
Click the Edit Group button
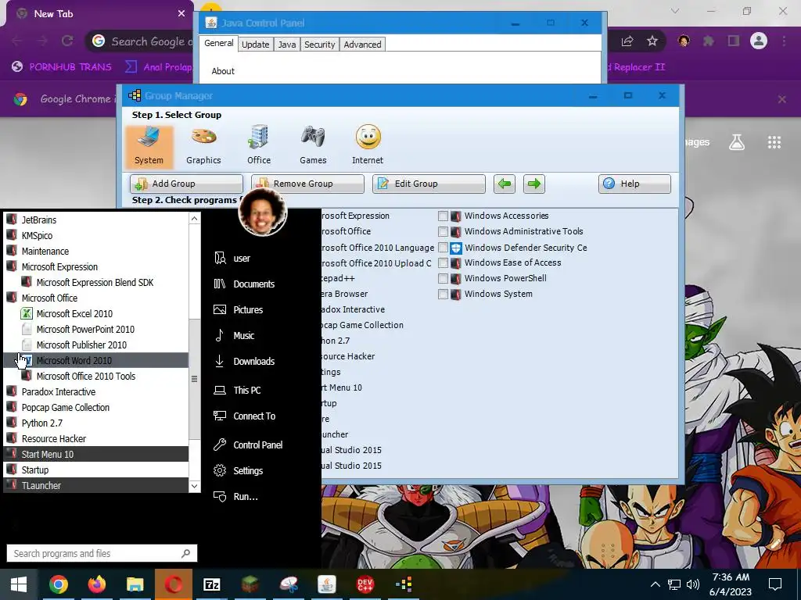click(429, 184)
